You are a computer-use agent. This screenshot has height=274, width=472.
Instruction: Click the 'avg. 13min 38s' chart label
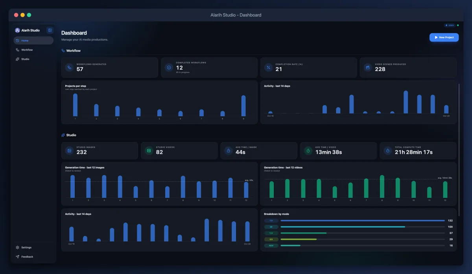(445, 178)
